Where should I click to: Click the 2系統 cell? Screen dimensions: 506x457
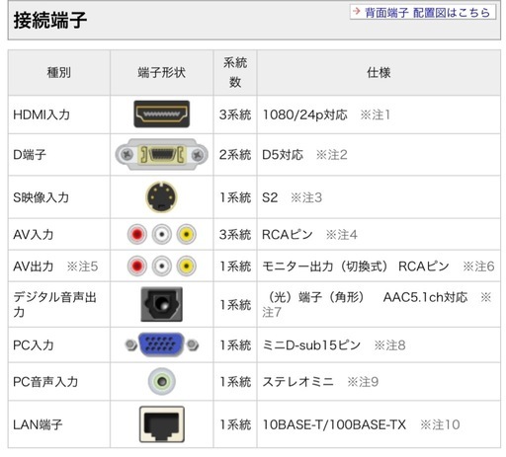[235, 155]
